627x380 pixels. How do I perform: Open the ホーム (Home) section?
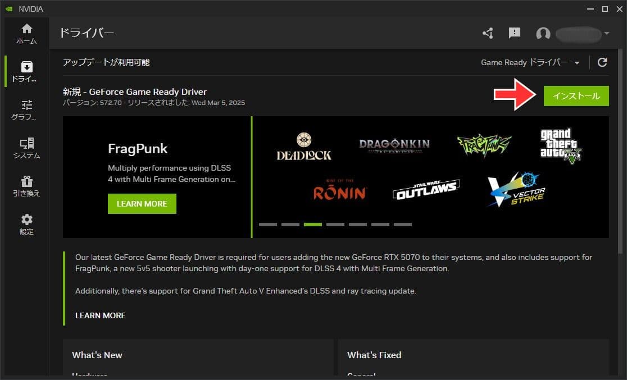tap(26, 33)
